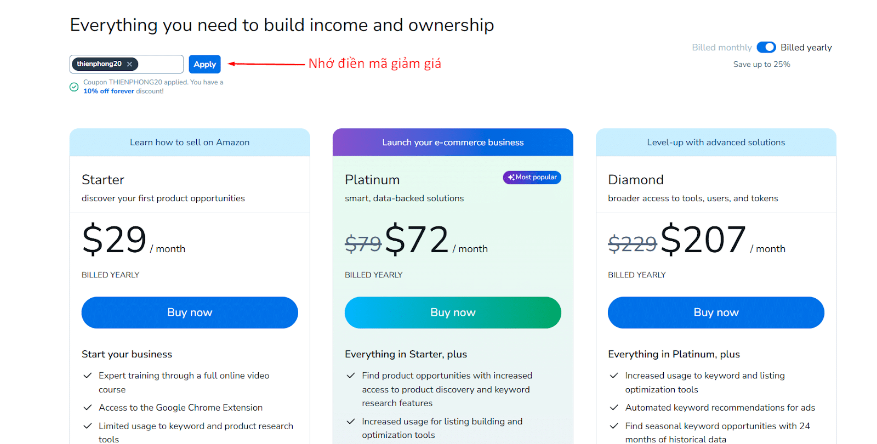Click checkmark beside Expert training feature
877x444 pixels.
pyautogui.click(x=87, y=375)
